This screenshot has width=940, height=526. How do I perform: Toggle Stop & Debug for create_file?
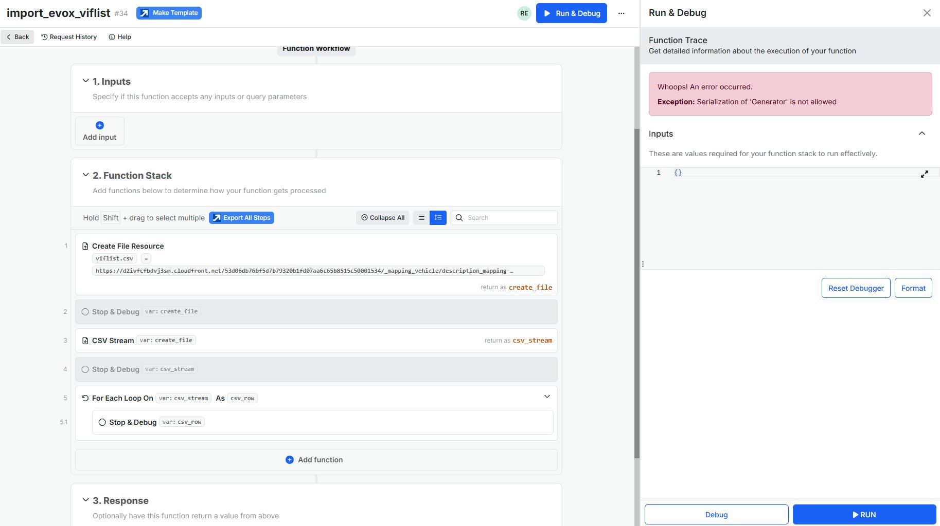85,312
